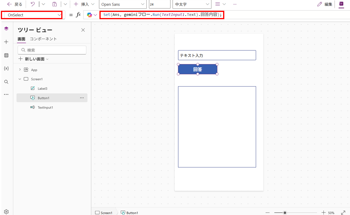Open the Button1 row ellipsis menu
Screen dimensions: 350x215
coord(82,98)
